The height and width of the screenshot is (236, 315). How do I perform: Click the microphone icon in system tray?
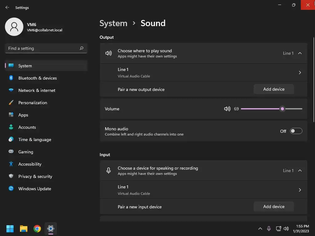pyautogui.click(x=269, y=229)
